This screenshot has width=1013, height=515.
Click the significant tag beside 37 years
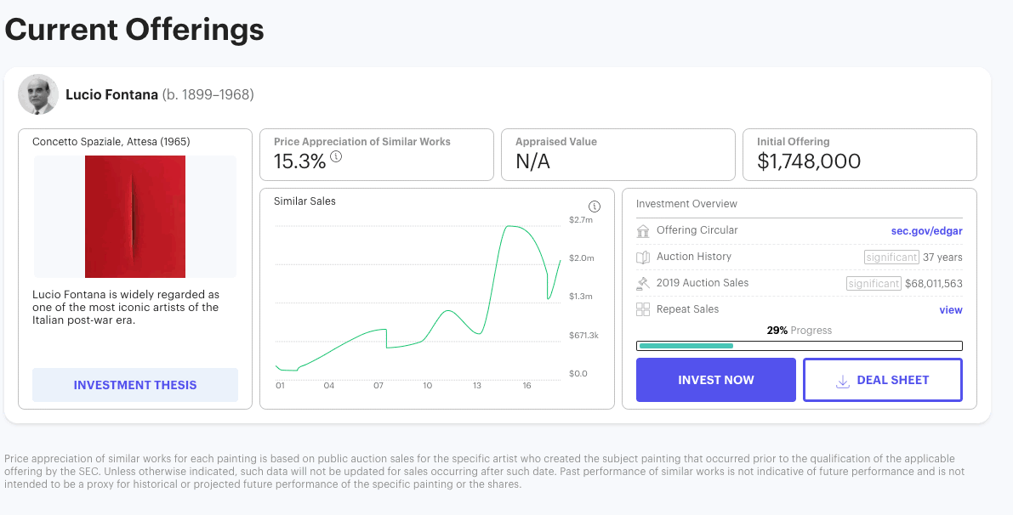891,257
